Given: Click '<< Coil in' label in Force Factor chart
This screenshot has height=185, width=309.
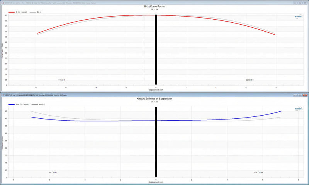Looking at the screenshot, I should [x=61, y=80].
